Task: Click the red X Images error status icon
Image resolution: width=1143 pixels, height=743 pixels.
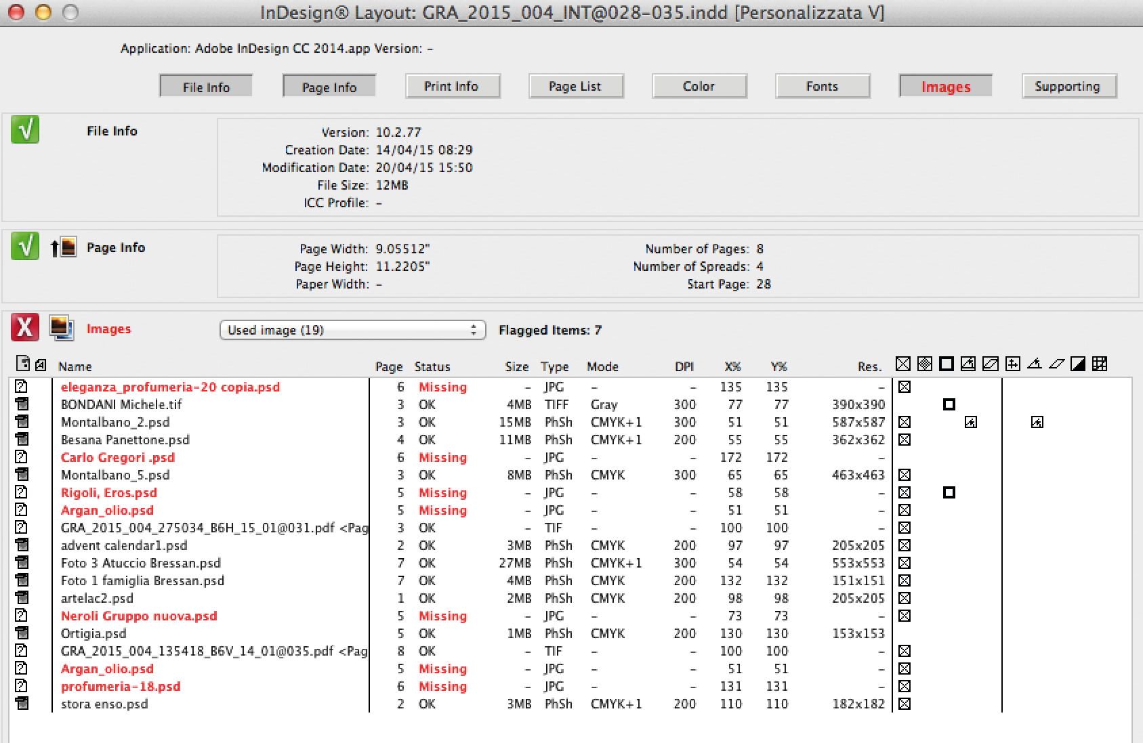Action: click(24, 328)
